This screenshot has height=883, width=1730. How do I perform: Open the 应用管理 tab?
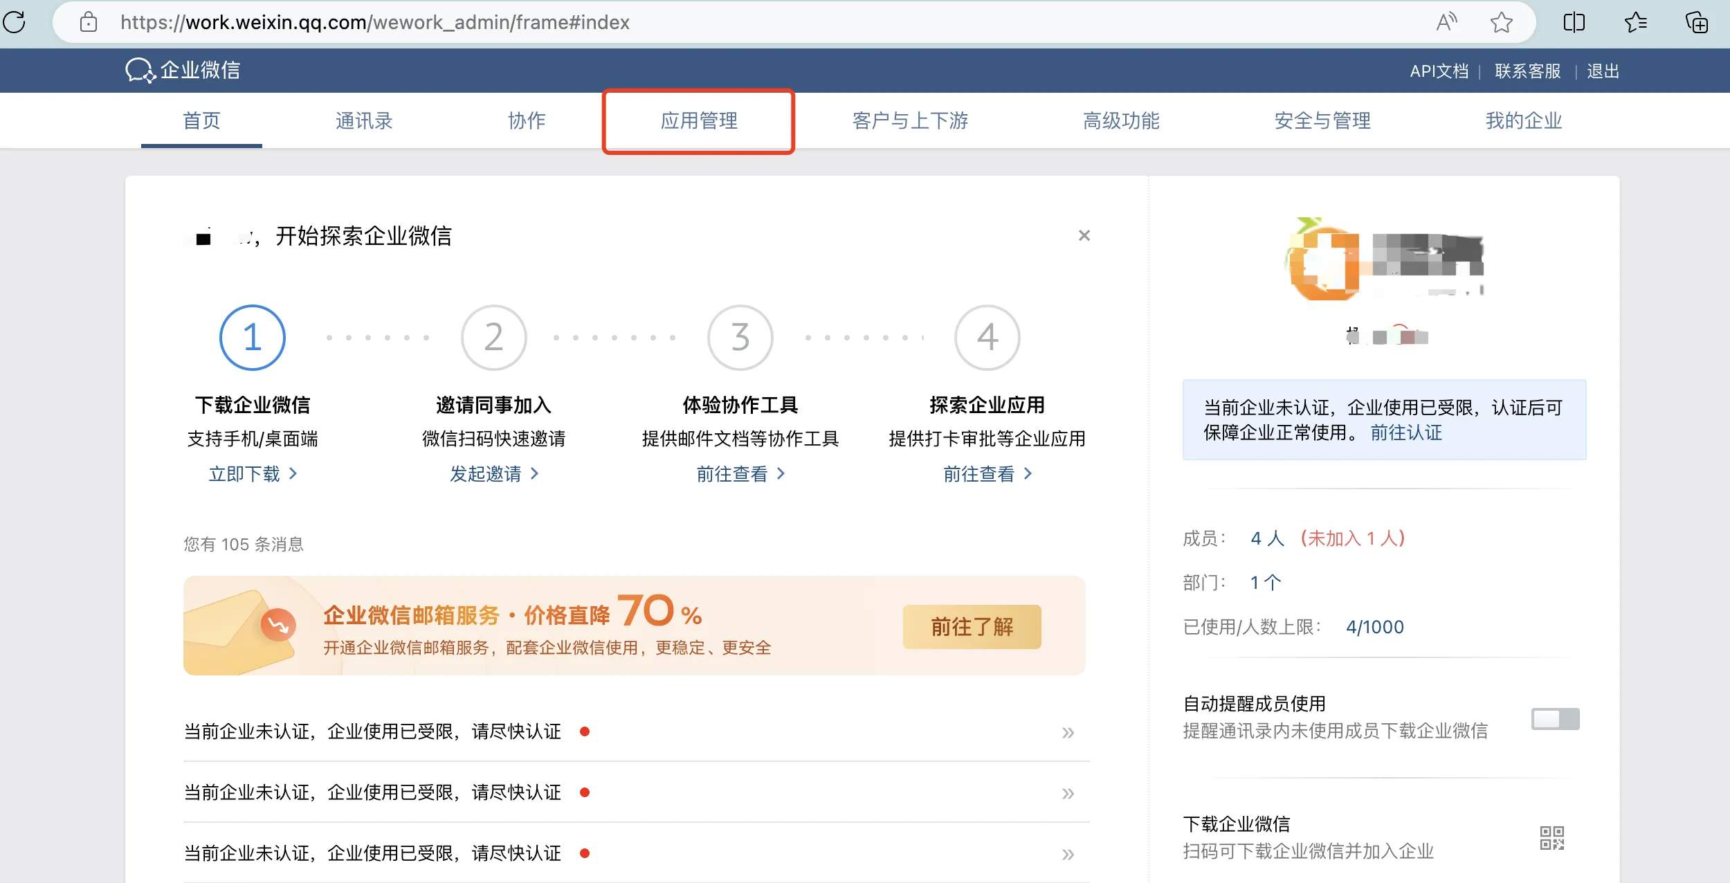tap(699, 120)
